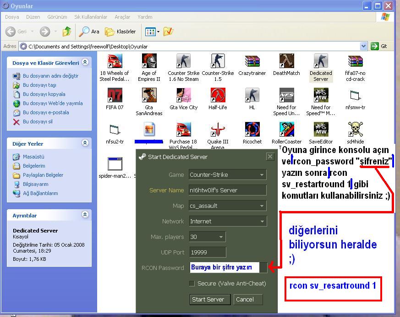This screenshot has height=317, width=400.
Task: Click Bu dosyayı Web'de yayımla link
Action: tap(53, 103)
